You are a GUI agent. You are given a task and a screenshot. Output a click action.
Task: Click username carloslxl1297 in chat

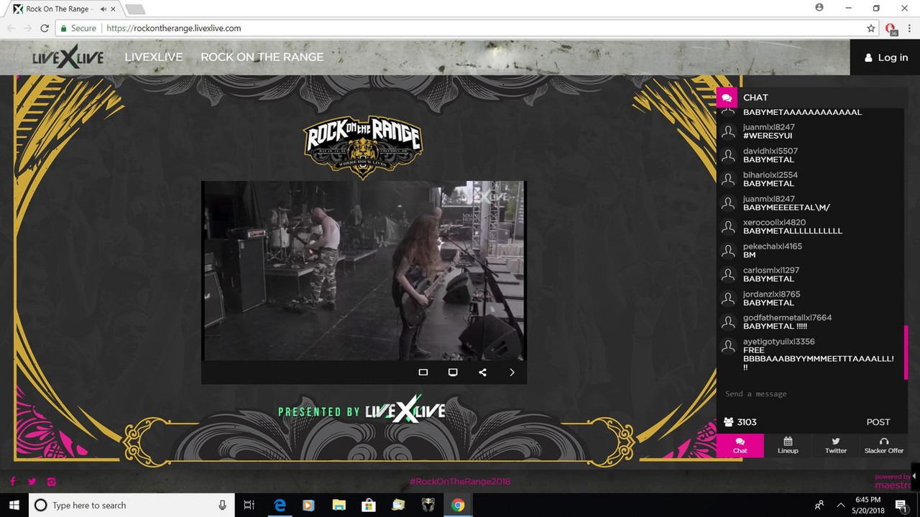coord(770,270)
